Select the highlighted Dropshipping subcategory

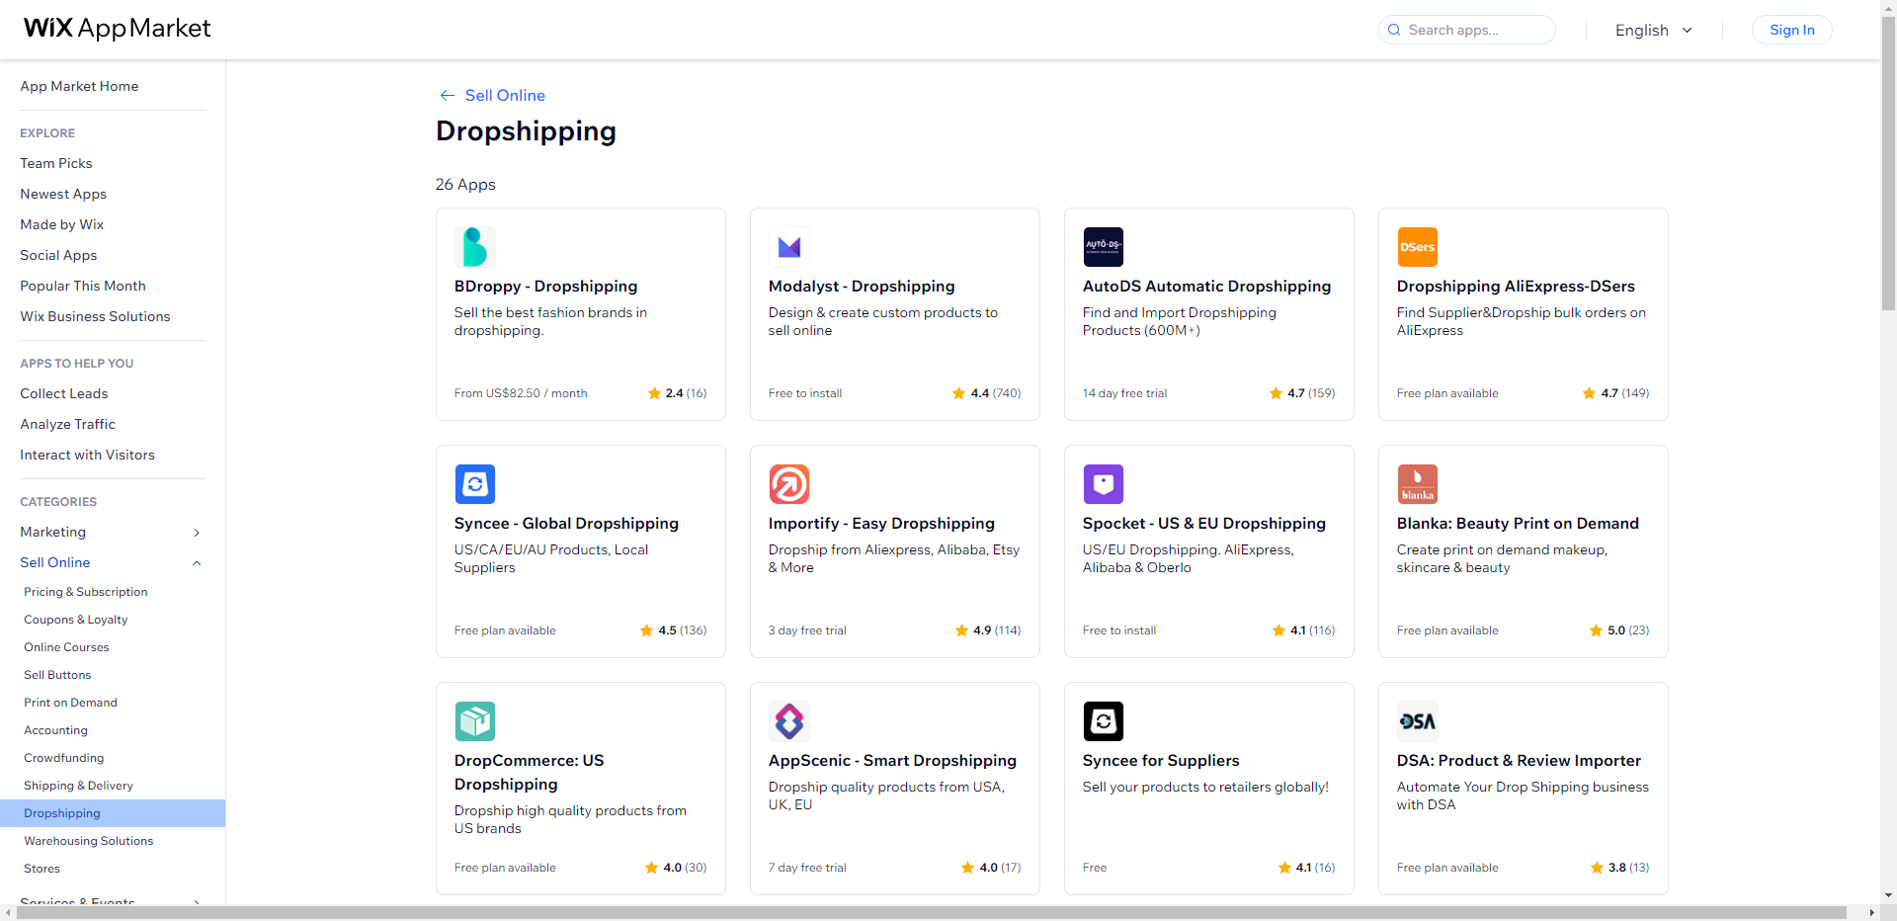[x=113, y=813]
